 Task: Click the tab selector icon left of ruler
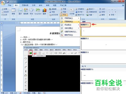pyautogui.click(x=2, y=23)
